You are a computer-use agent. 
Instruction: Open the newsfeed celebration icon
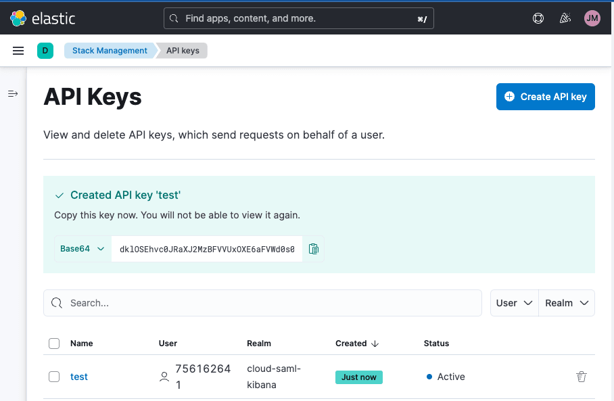(x=565, y=18)
